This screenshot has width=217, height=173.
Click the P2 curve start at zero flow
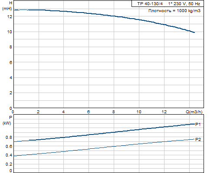14,156
